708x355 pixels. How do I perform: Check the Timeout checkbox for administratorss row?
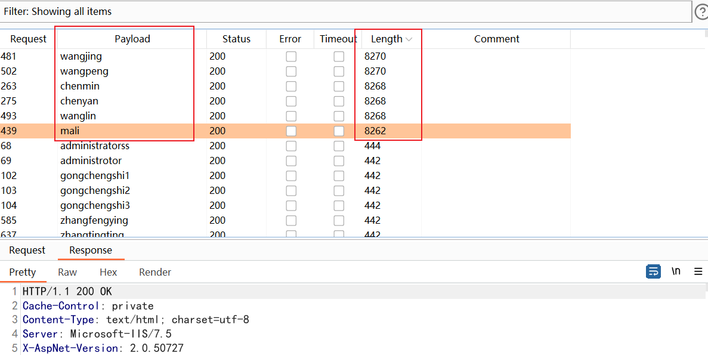coord(339,146)
